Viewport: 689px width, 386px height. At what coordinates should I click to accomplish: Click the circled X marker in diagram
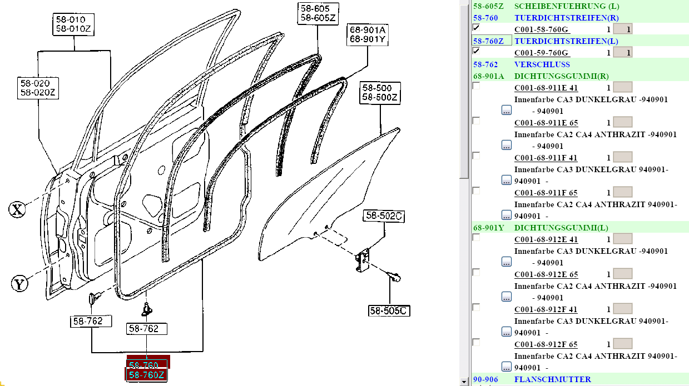click(x=18, y=209)
